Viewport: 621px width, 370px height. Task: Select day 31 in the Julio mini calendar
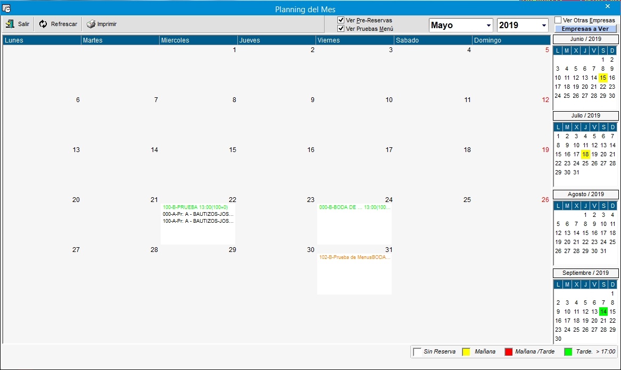tap(576, 173)
